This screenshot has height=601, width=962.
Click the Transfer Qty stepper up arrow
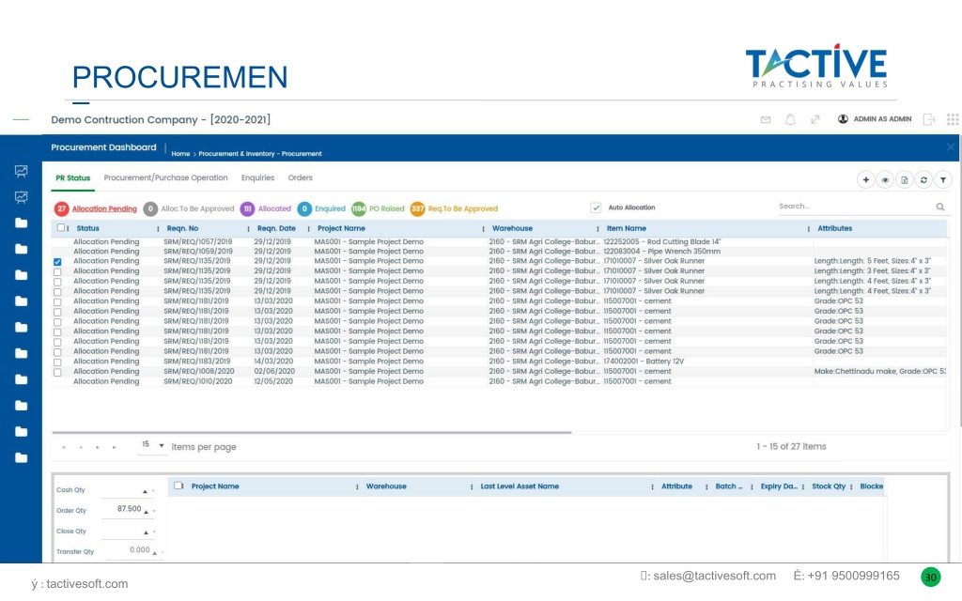pos(154,552)
